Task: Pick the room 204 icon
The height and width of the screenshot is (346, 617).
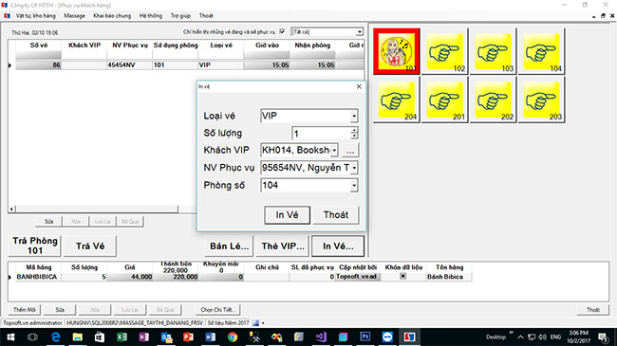Action: [x=397, y=100]
